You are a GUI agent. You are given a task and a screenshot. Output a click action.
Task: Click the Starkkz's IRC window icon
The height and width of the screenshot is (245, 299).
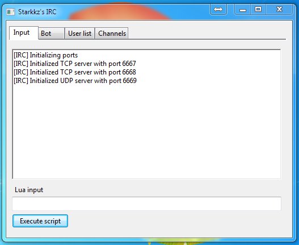point(10,12)
